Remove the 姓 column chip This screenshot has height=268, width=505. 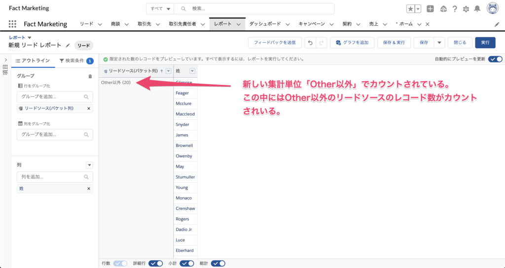[89, 189]
